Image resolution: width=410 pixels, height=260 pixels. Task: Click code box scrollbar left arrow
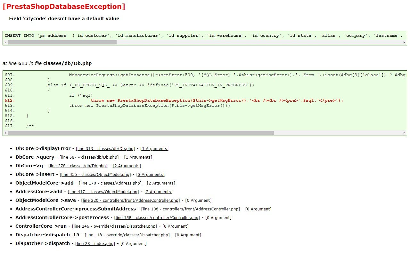(5, 133)
